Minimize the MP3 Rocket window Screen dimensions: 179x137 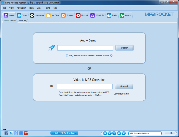click(x=162, y=2)
